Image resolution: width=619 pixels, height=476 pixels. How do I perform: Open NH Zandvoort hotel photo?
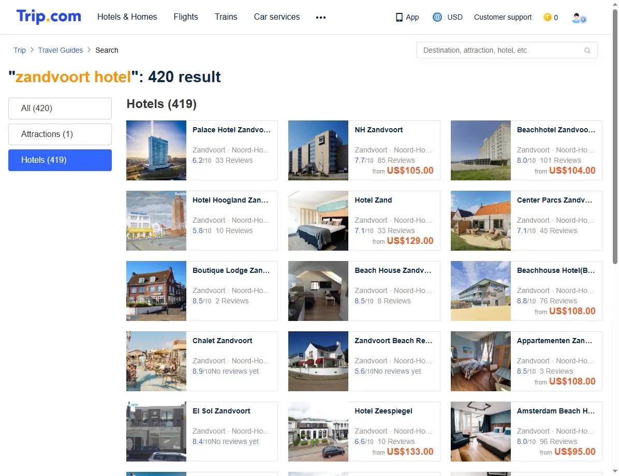coord(318,150)
